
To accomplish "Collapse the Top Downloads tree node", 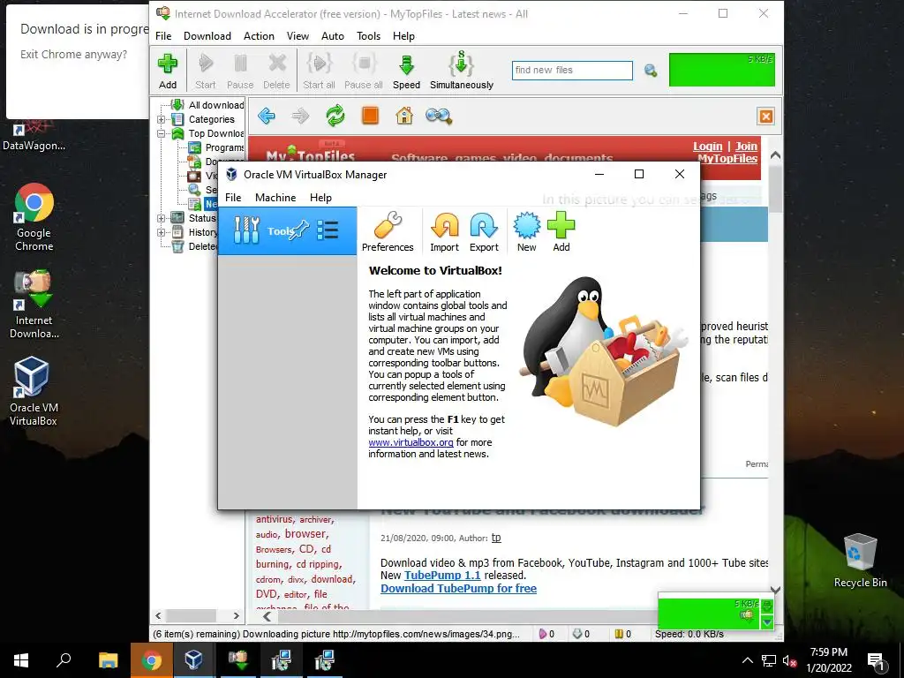I will (161, 133).
